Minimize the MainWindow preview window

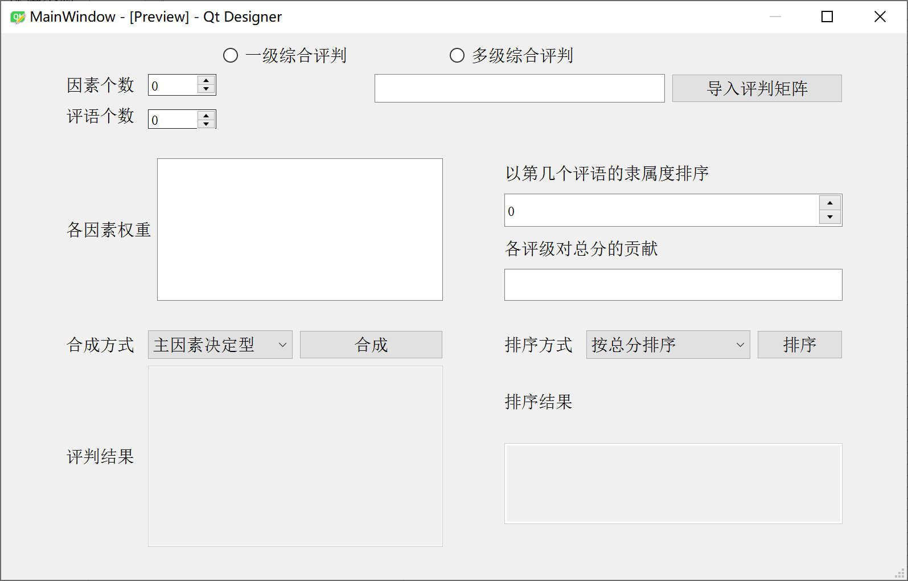pyautogui.click(x=775, y=17)
